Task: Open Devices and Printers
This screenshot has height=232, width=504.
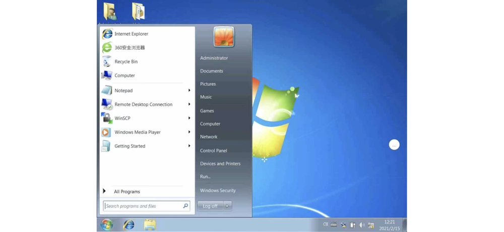Action: [220, 163]
